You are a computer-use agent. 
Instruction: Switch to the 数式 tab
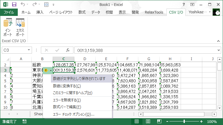point(82,12)
